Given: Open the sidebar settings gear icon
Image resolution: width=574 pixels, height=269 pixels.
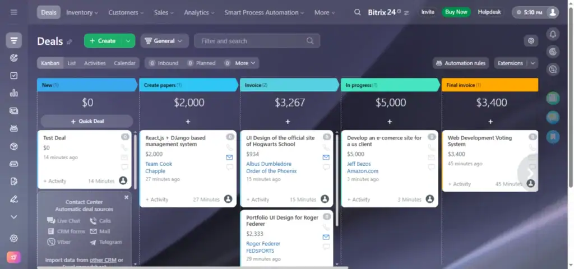Looking at the screenshot, I should tap(14, 239).
